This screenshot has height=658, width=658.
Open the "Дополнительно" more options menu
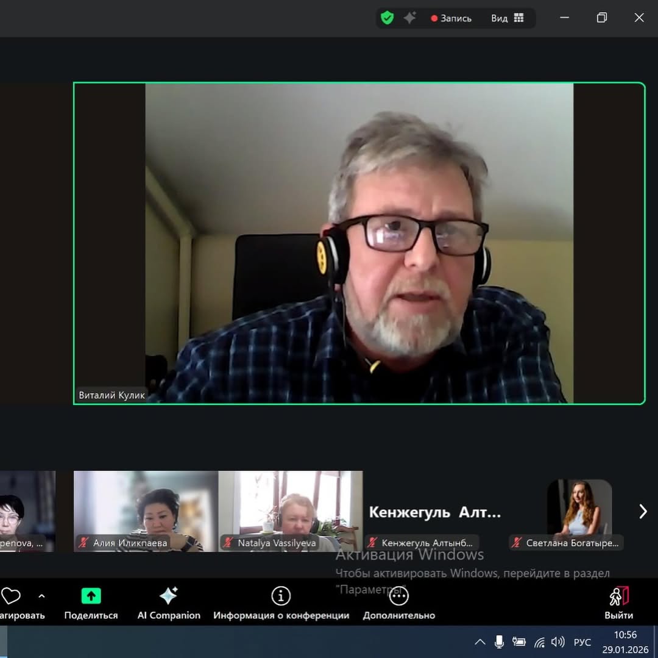(x=398, y=596)
